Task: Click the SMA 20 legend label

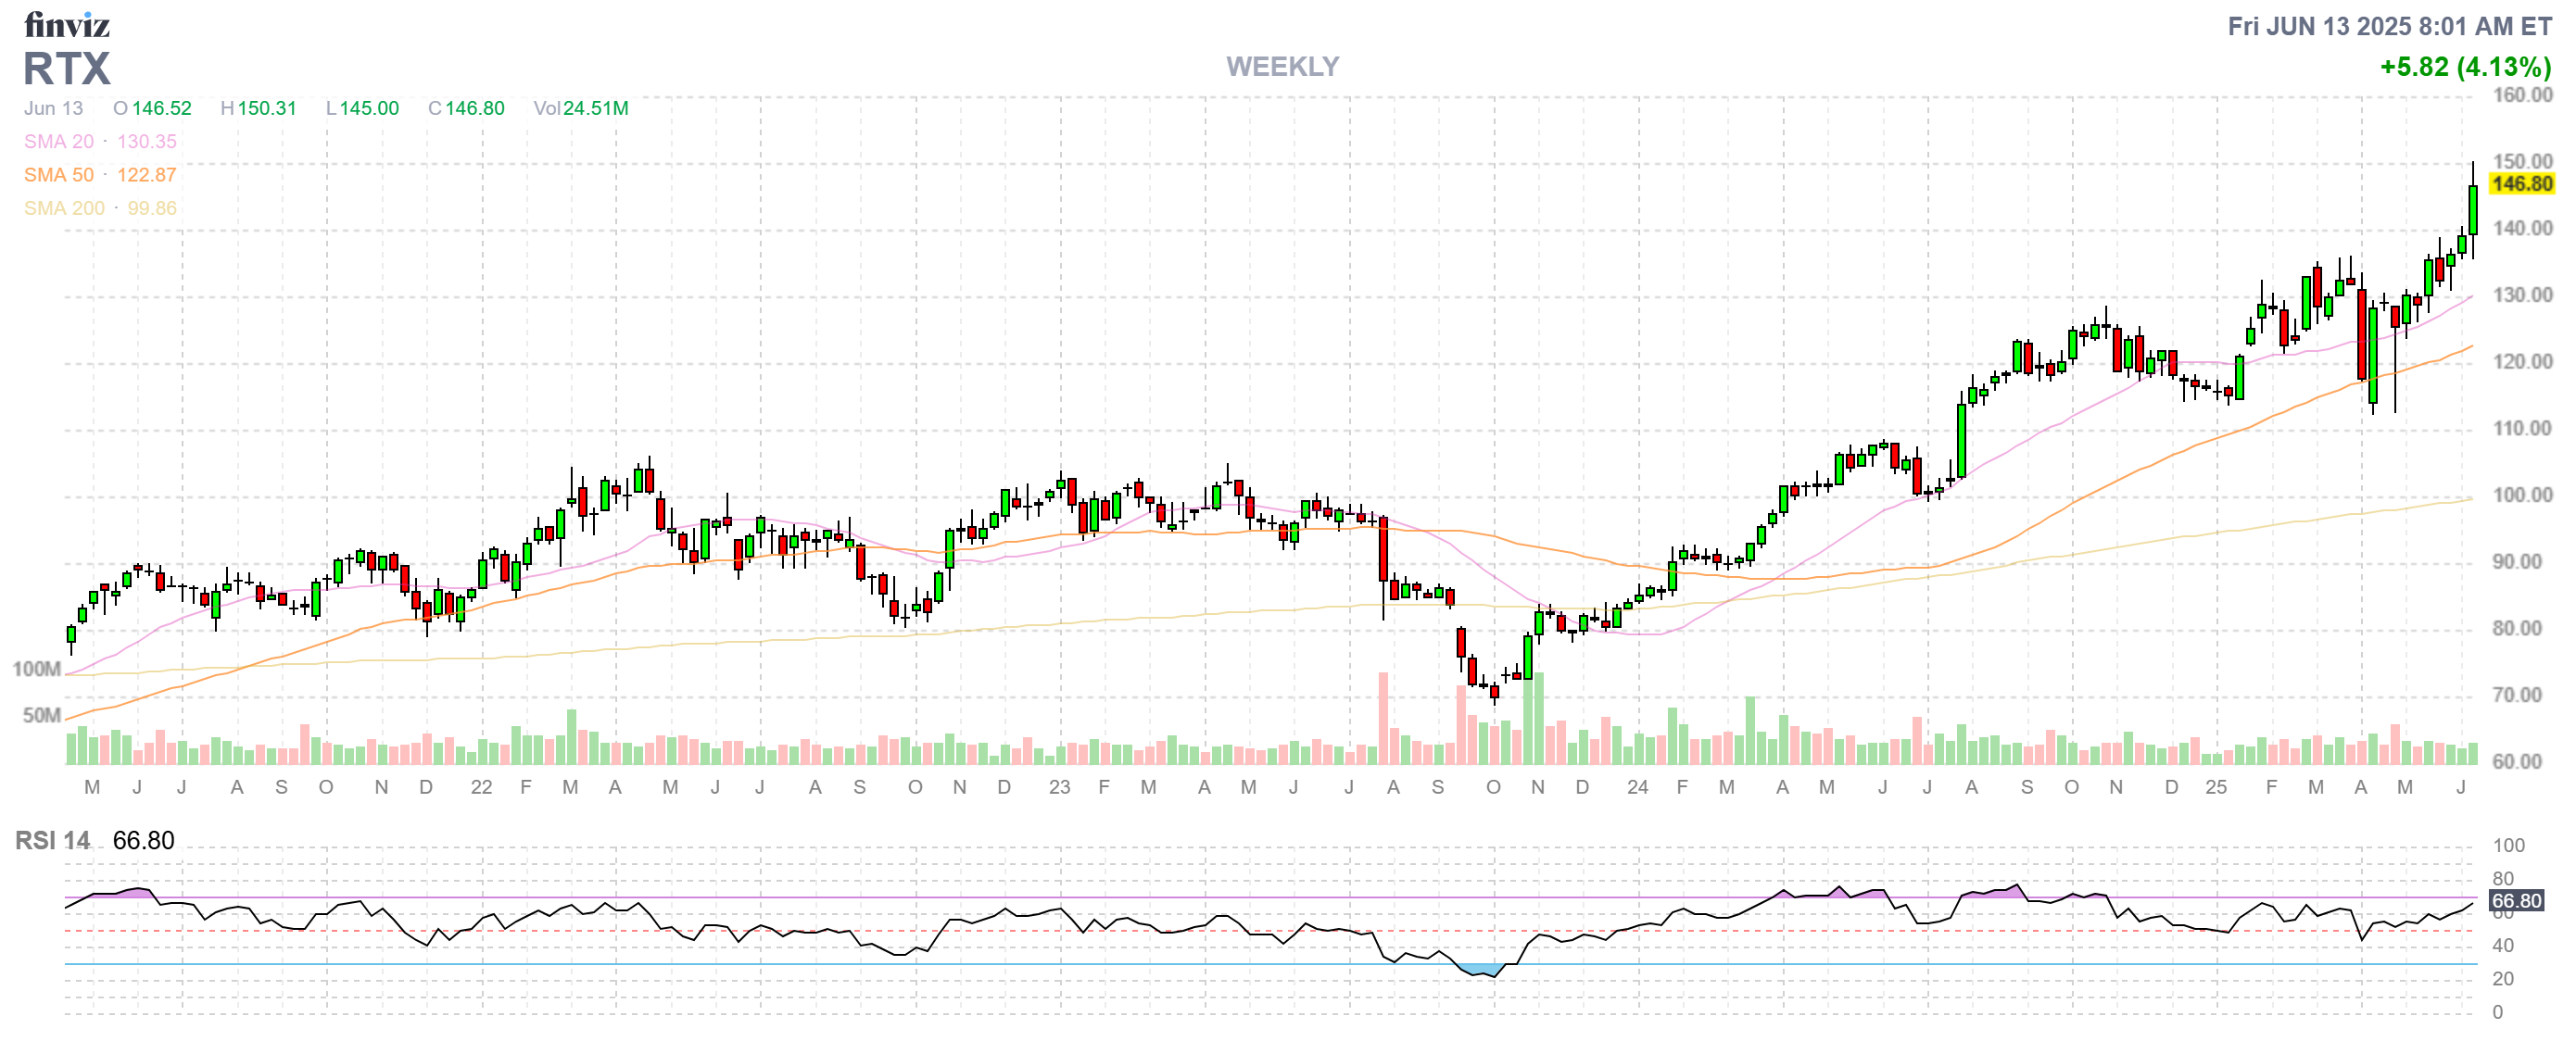Action: [59, 142]
